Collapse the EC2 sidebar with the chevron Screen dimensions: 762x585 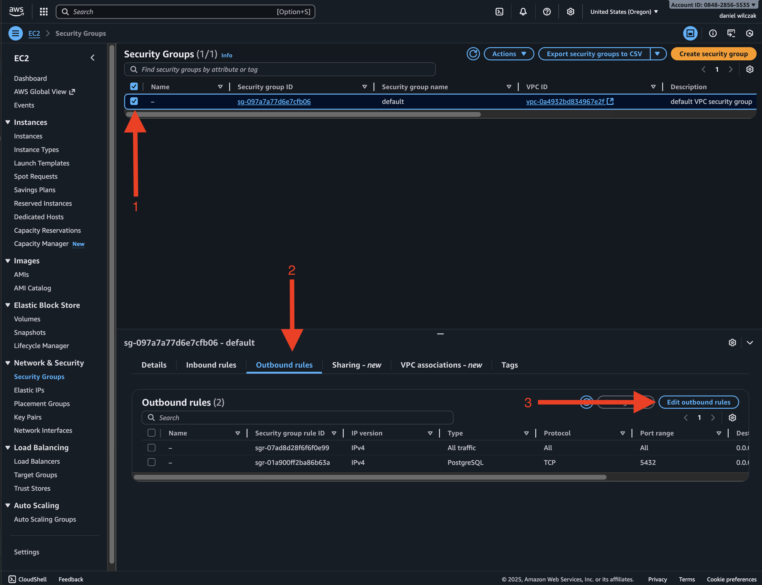(92, 58)
